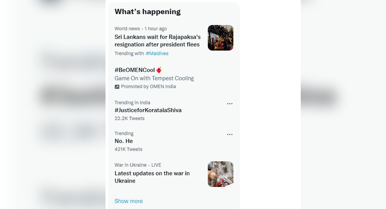Click the red OMEN logo beside #BeOMENCool
Viewport: 386px width, 209px height.
[x=159, y=70]
